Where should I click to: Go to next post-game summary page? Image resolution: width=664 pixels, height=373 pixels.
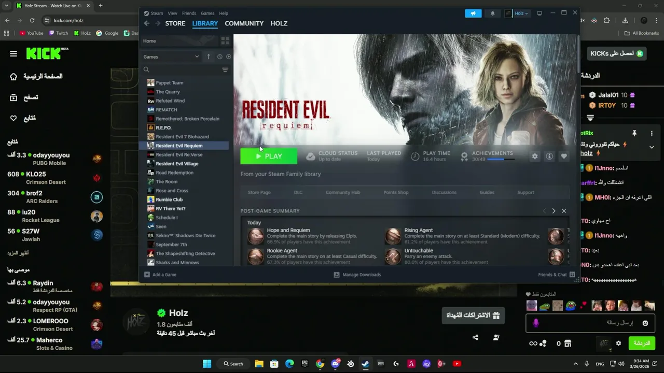(554, 211)
